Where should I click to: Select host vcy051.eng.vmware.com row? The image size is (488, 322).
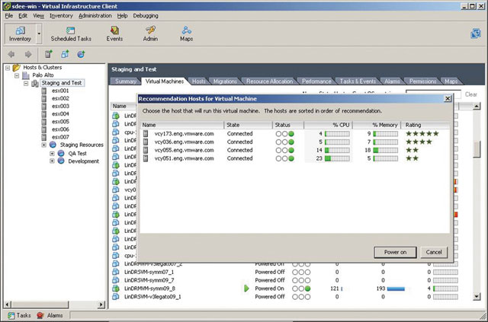point(295,158)
